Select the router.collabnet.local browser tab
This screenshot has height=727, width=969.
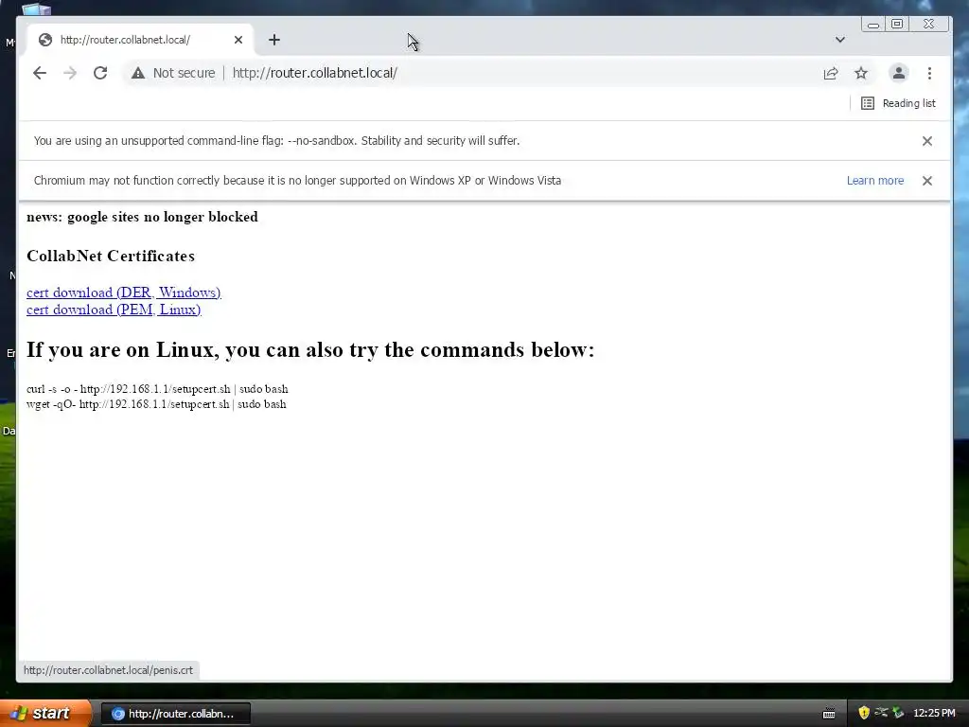(140, 40)
